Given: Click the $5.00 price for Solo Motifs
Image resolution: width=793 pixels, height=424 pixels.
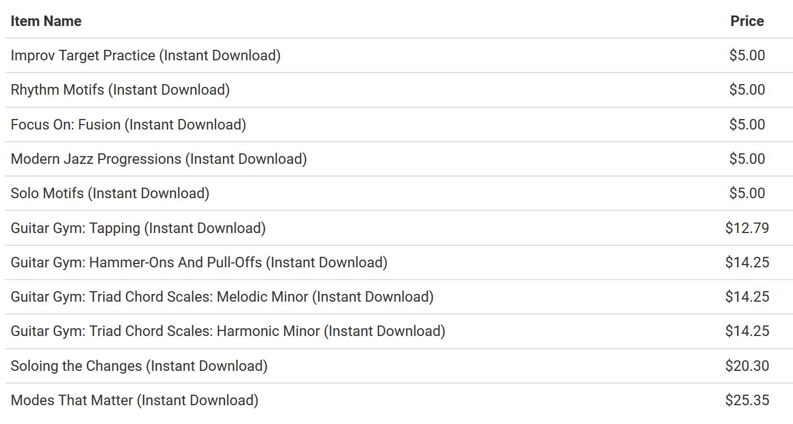Looking at the screenshot, I should pyautogui.click(x=746, y=193).
